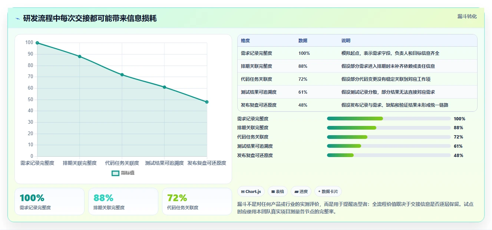
Task: Open the 100% 需求记录完整度 data card
Action: (x=49, y=201)
